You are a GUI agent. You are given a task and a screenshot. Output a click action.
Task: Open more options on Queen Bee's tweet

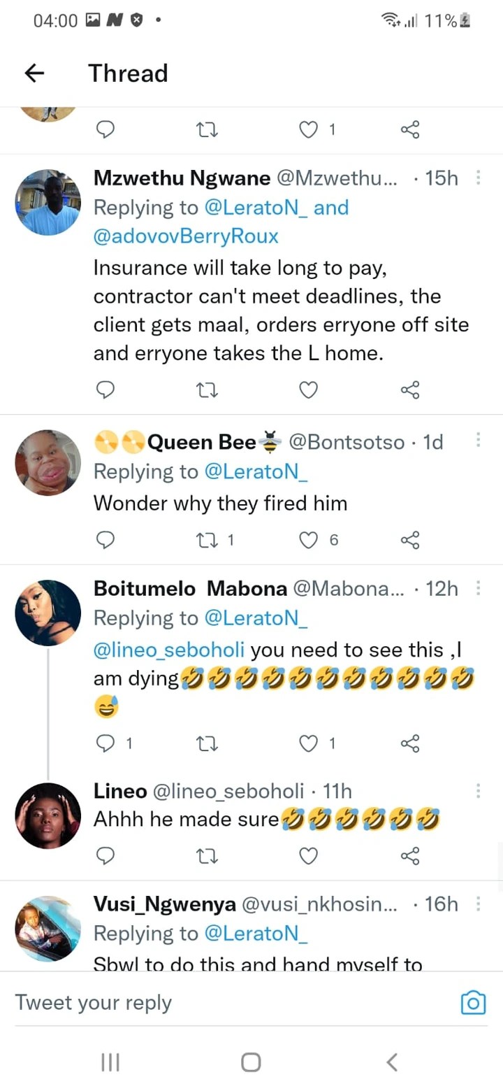coord(479,440)
